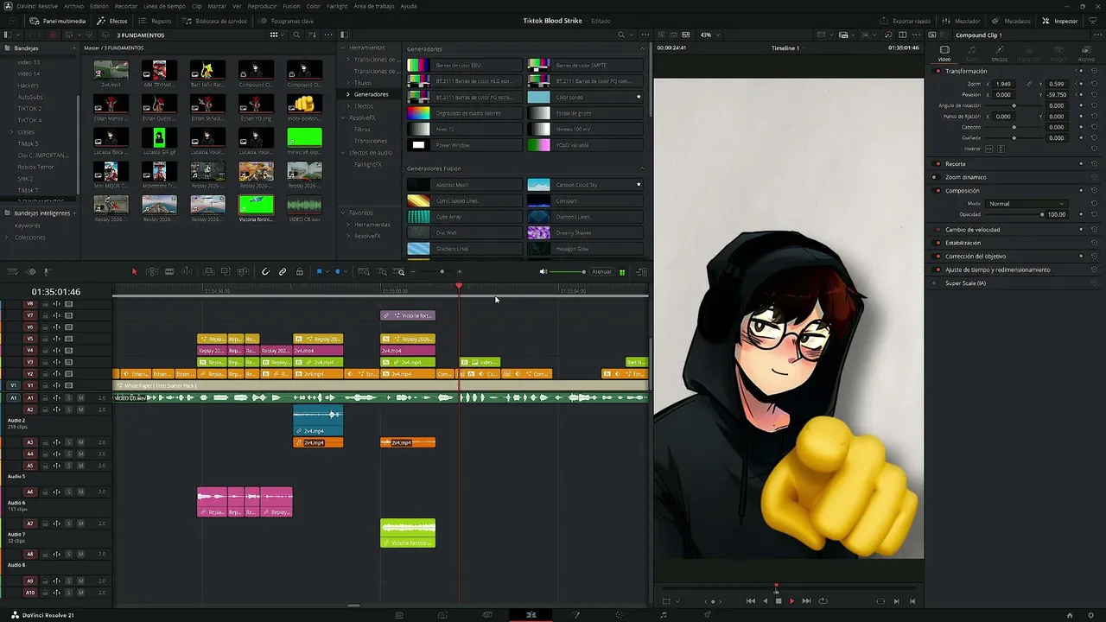This screenshot has width=1106, height=622.
Task: Toggle the Recorte enable switch
Action: point(938,163)
